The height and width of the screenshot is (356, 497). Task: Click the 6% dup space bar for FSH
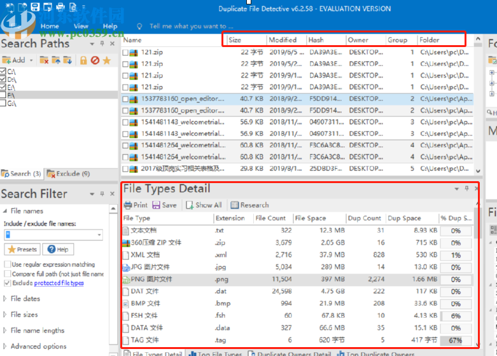coord(455,316)
